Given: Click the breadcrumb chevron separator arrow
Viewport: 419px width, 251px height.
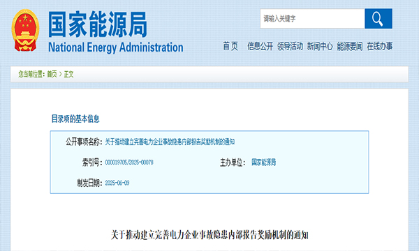Looking at the screenshot, I should [x=60, y=74].
